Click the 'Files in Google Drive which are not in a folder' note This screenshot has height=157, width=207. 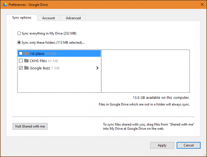(x=144, y=104)
